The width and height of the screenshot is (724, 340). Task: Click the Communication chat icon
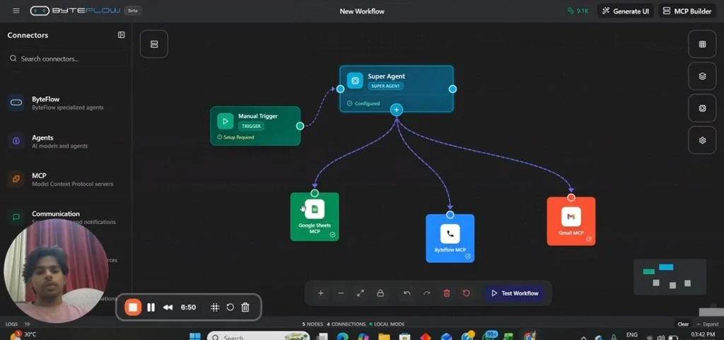tap(16, 217)
